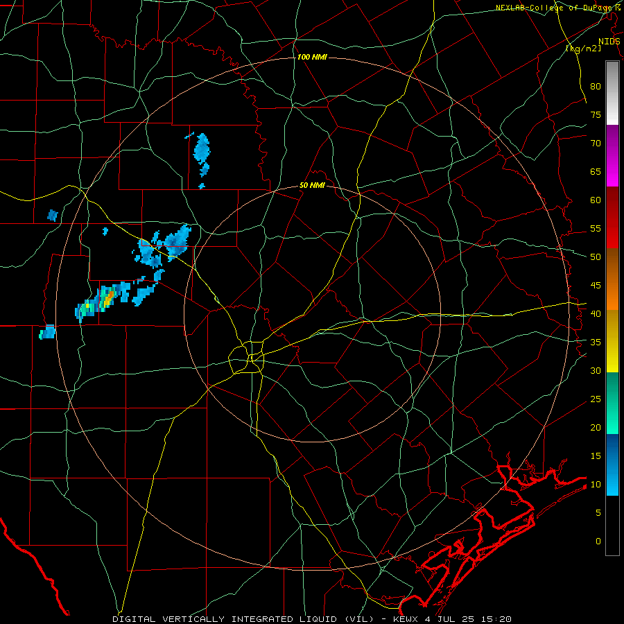Viewport: 624px width, 624px height.
Task: Click the '50' value on the VIL scale
Action: point(596,257)
